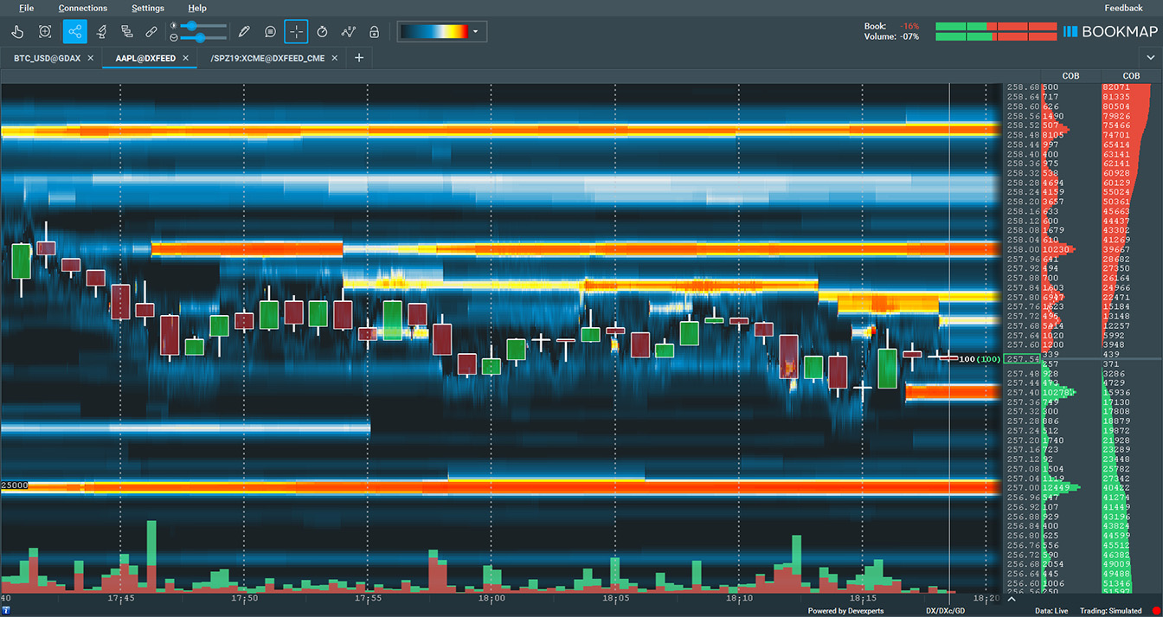This screenshot has height=617, width=1163.
Task: Click the heatmap color gradient swatch
Action: point(434,32)
